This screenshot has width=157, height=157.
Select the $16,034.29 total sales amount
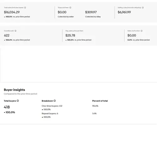coord(12,12)
